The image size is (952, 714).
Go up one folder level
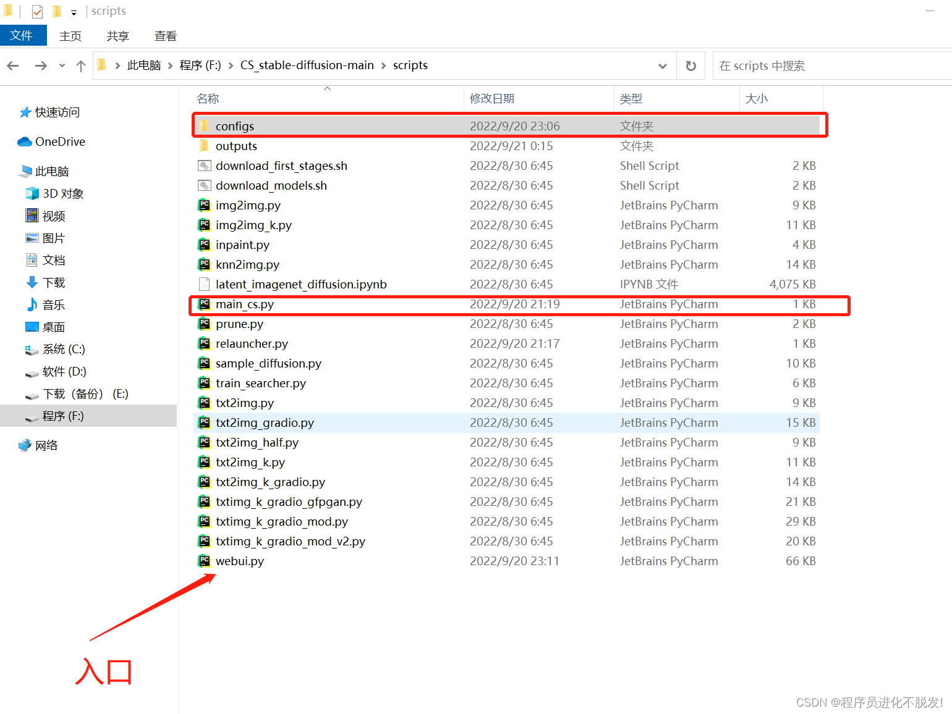[x=80, y=65]
